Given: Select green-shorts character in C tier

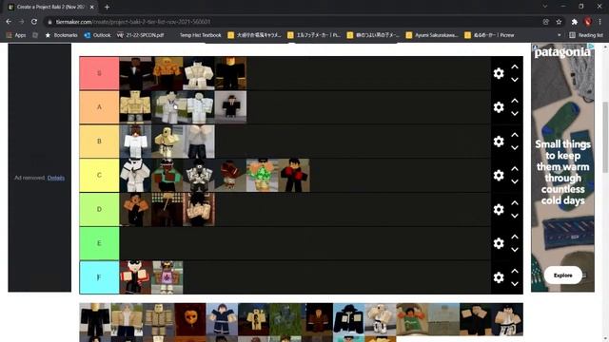Looking at the screenshot, I should (x=262, y=175).
